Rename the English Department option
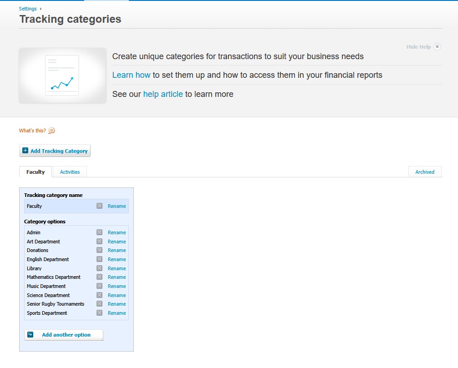 coord(117,259)
